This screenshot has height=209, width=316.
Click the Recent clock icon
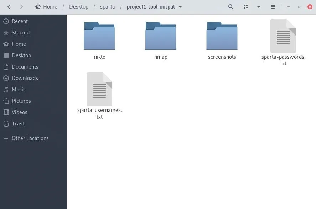tap(6, 21)
